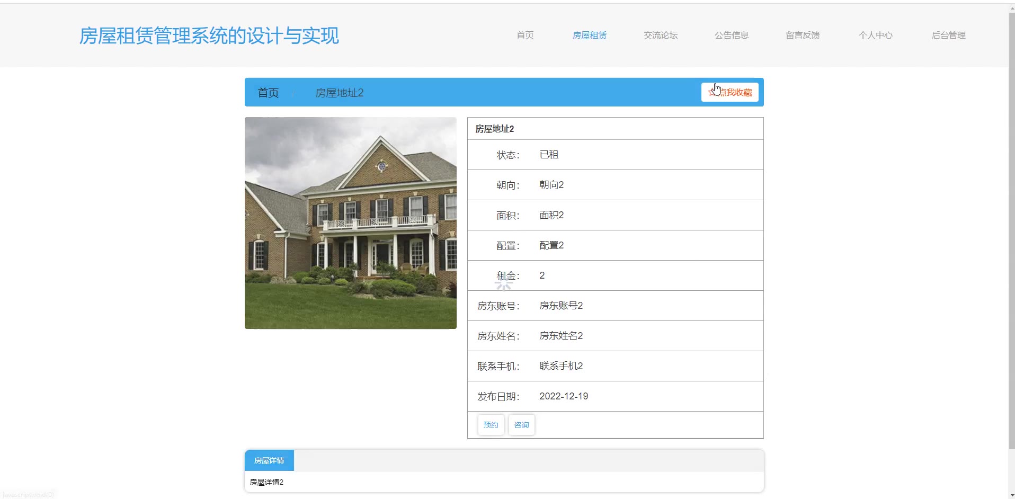Select the 房屋租赁 navigation item
The height and width of the screenshot is (499, 1015).
tap(590, 35)
